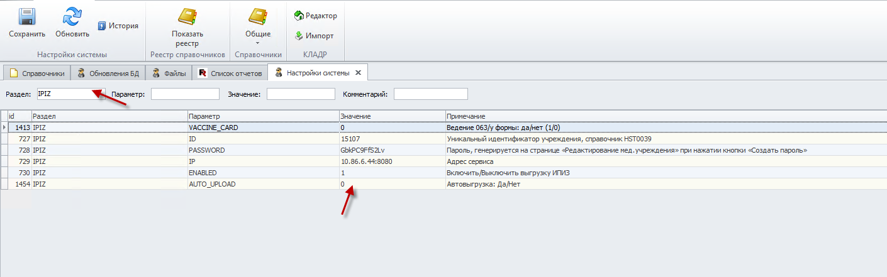Switch to the Справочники tab

point(36,73)
